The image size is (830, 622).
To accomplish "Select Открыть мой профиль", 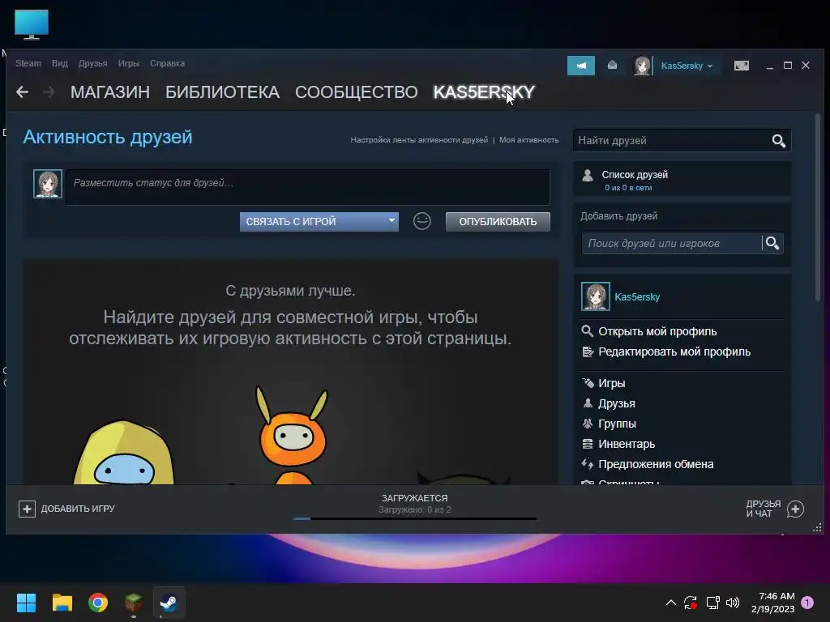I will tap(657, 331).
